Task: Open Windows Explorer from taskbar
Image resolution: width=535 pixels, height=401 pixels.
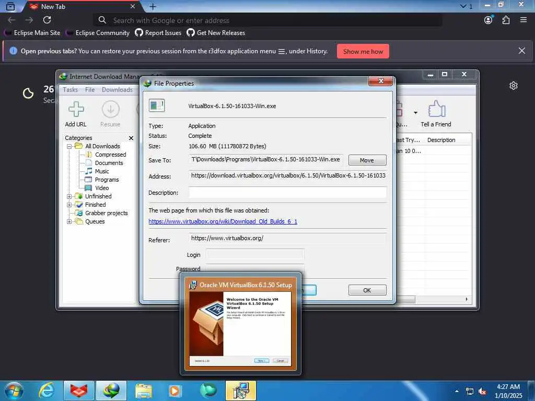Action: coord(144,391)
